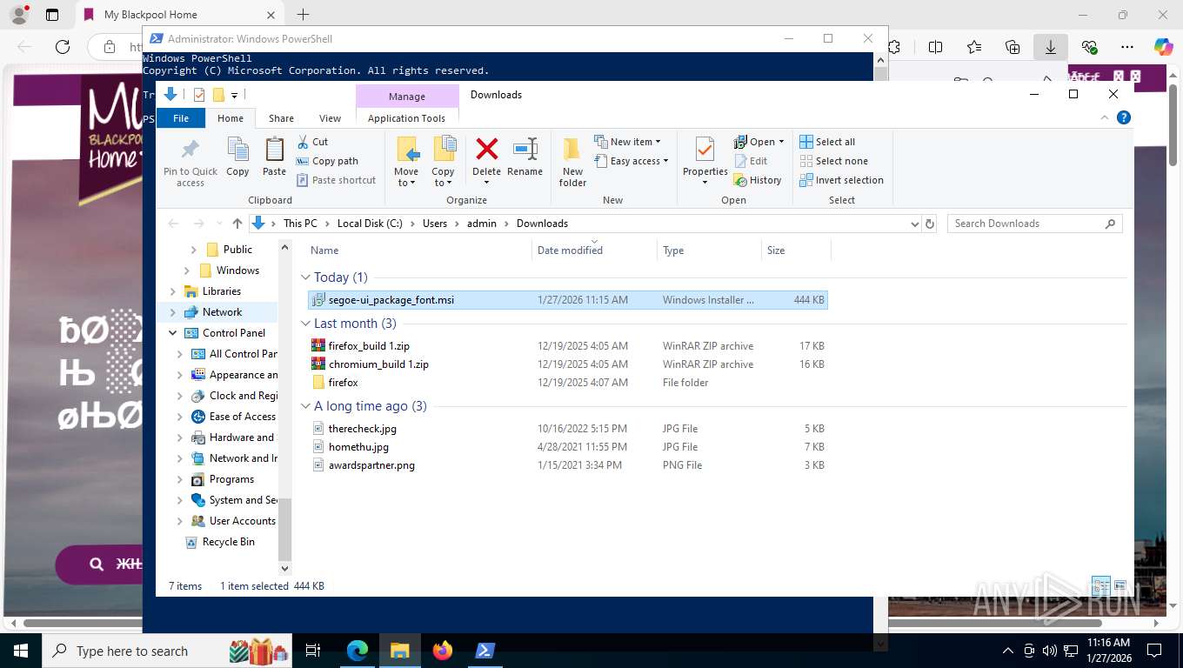
Task: Select Programs in navigation pane
Action: click(231, 479)
